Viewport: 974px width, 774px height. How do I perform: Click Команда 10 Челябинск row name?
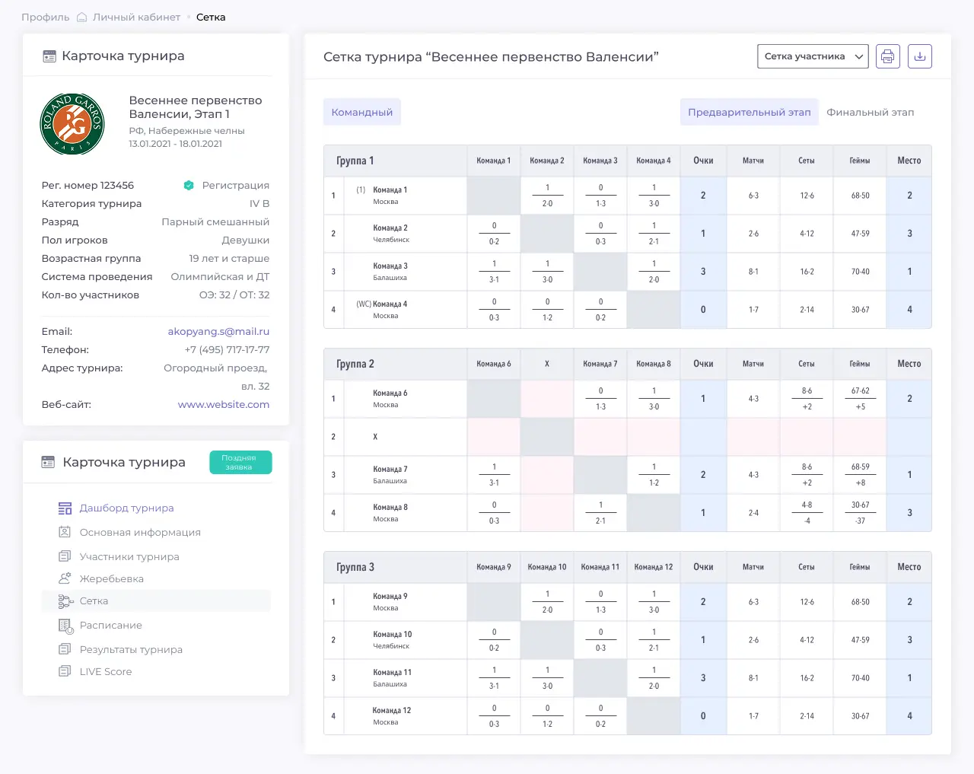[x=392, y=640]
